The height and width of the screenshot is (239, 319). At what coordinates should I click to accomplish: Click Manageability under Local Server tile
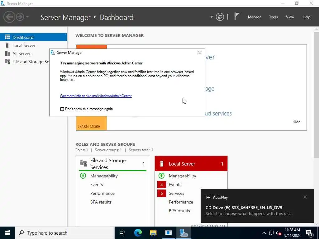coord(182,176)
